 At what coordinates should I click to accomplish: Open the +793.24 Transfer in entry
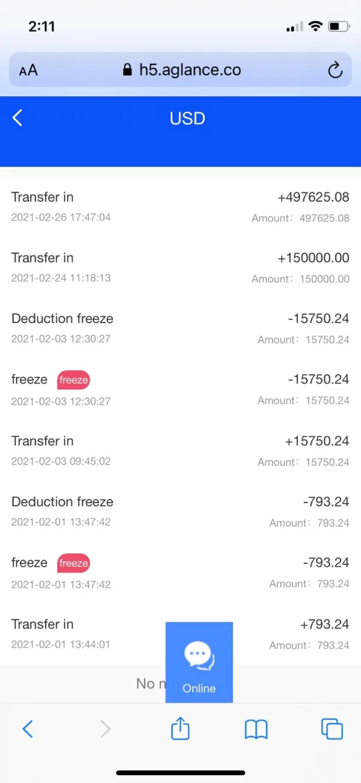84,633
